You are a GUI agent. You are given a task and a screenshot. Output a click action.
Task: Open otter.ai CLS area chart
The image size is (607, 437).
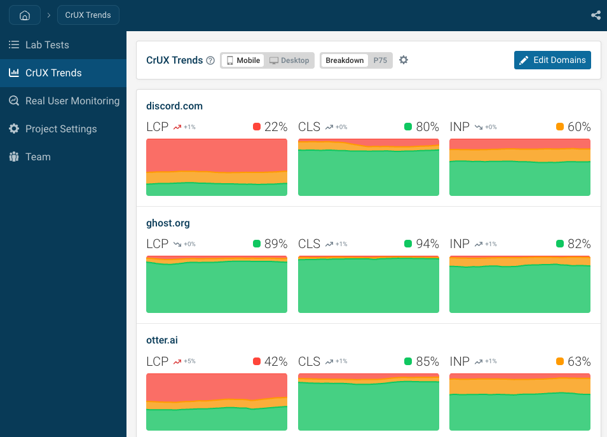[369, 402]
